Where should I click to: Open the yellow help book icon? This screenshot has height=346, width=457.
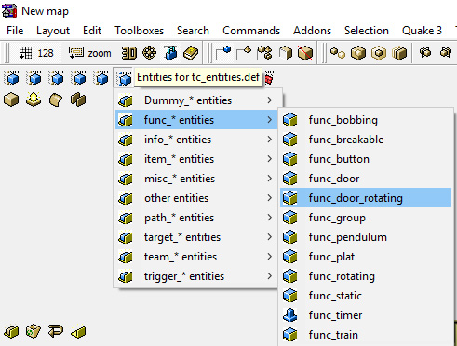191,53
